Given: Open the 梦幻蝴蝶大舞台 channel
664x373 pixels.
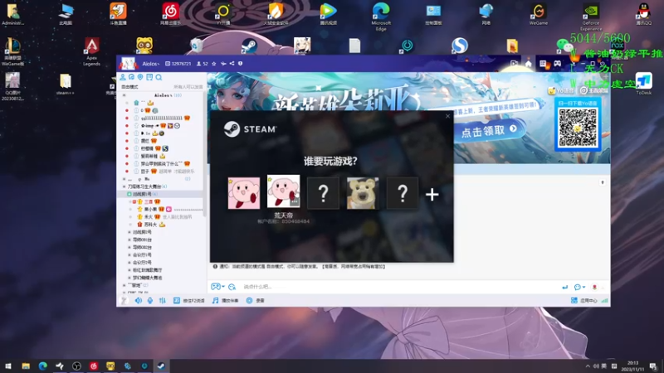Looking at the screenshot, I should tap(148, 278).
